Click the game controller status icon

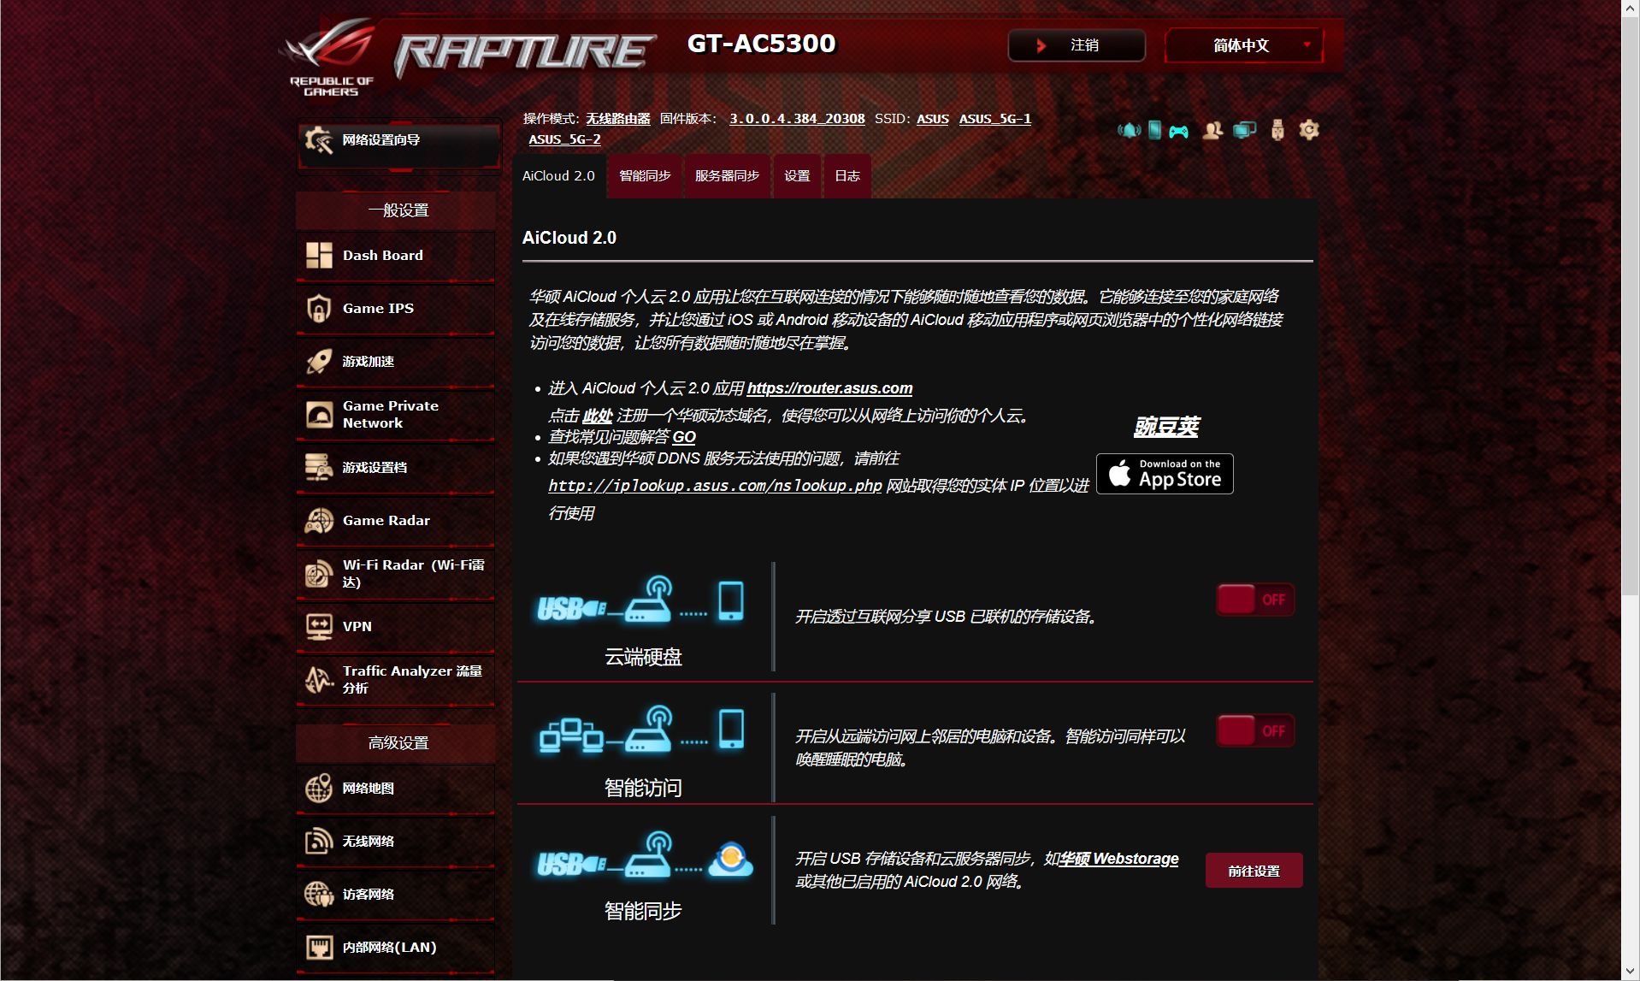click(1179, 131)
